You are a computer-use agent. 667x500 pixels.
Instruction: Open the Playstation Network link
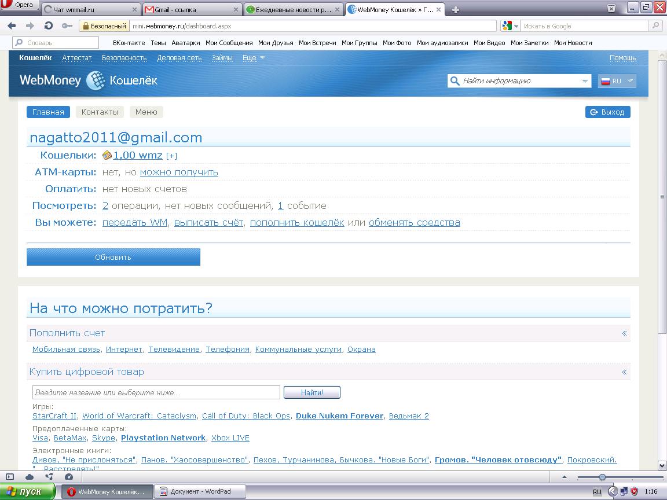pyautogui.click(x=163, y=438)
